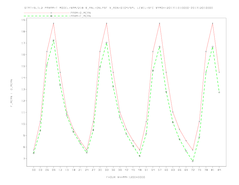Image resolution: width=239 pixels, height=185 pixels.
Task: Click the x-axis tick label 84
Action: 219,170
